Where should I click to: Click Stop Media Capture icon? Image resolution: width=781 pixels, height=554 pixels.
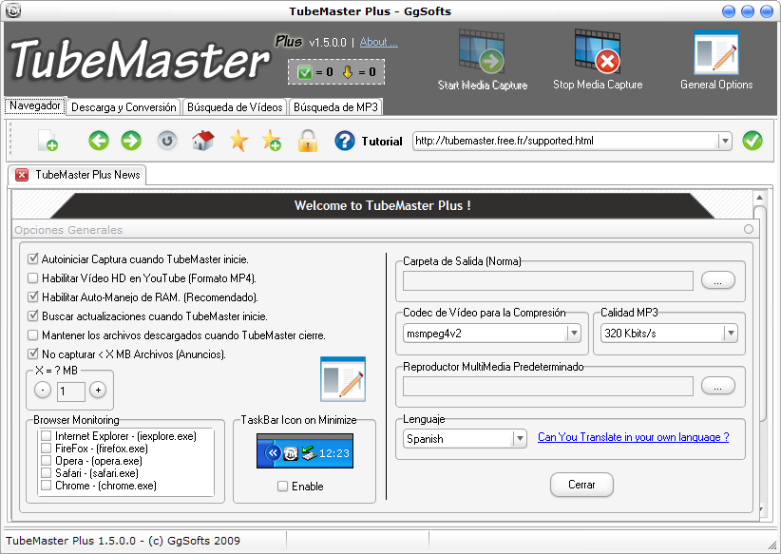point(597,54)
